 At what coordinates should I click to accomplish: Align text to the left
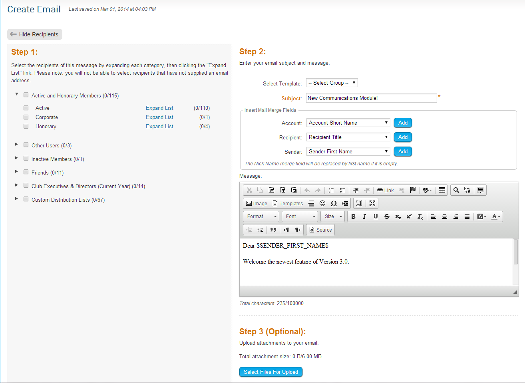coord(434,216)
